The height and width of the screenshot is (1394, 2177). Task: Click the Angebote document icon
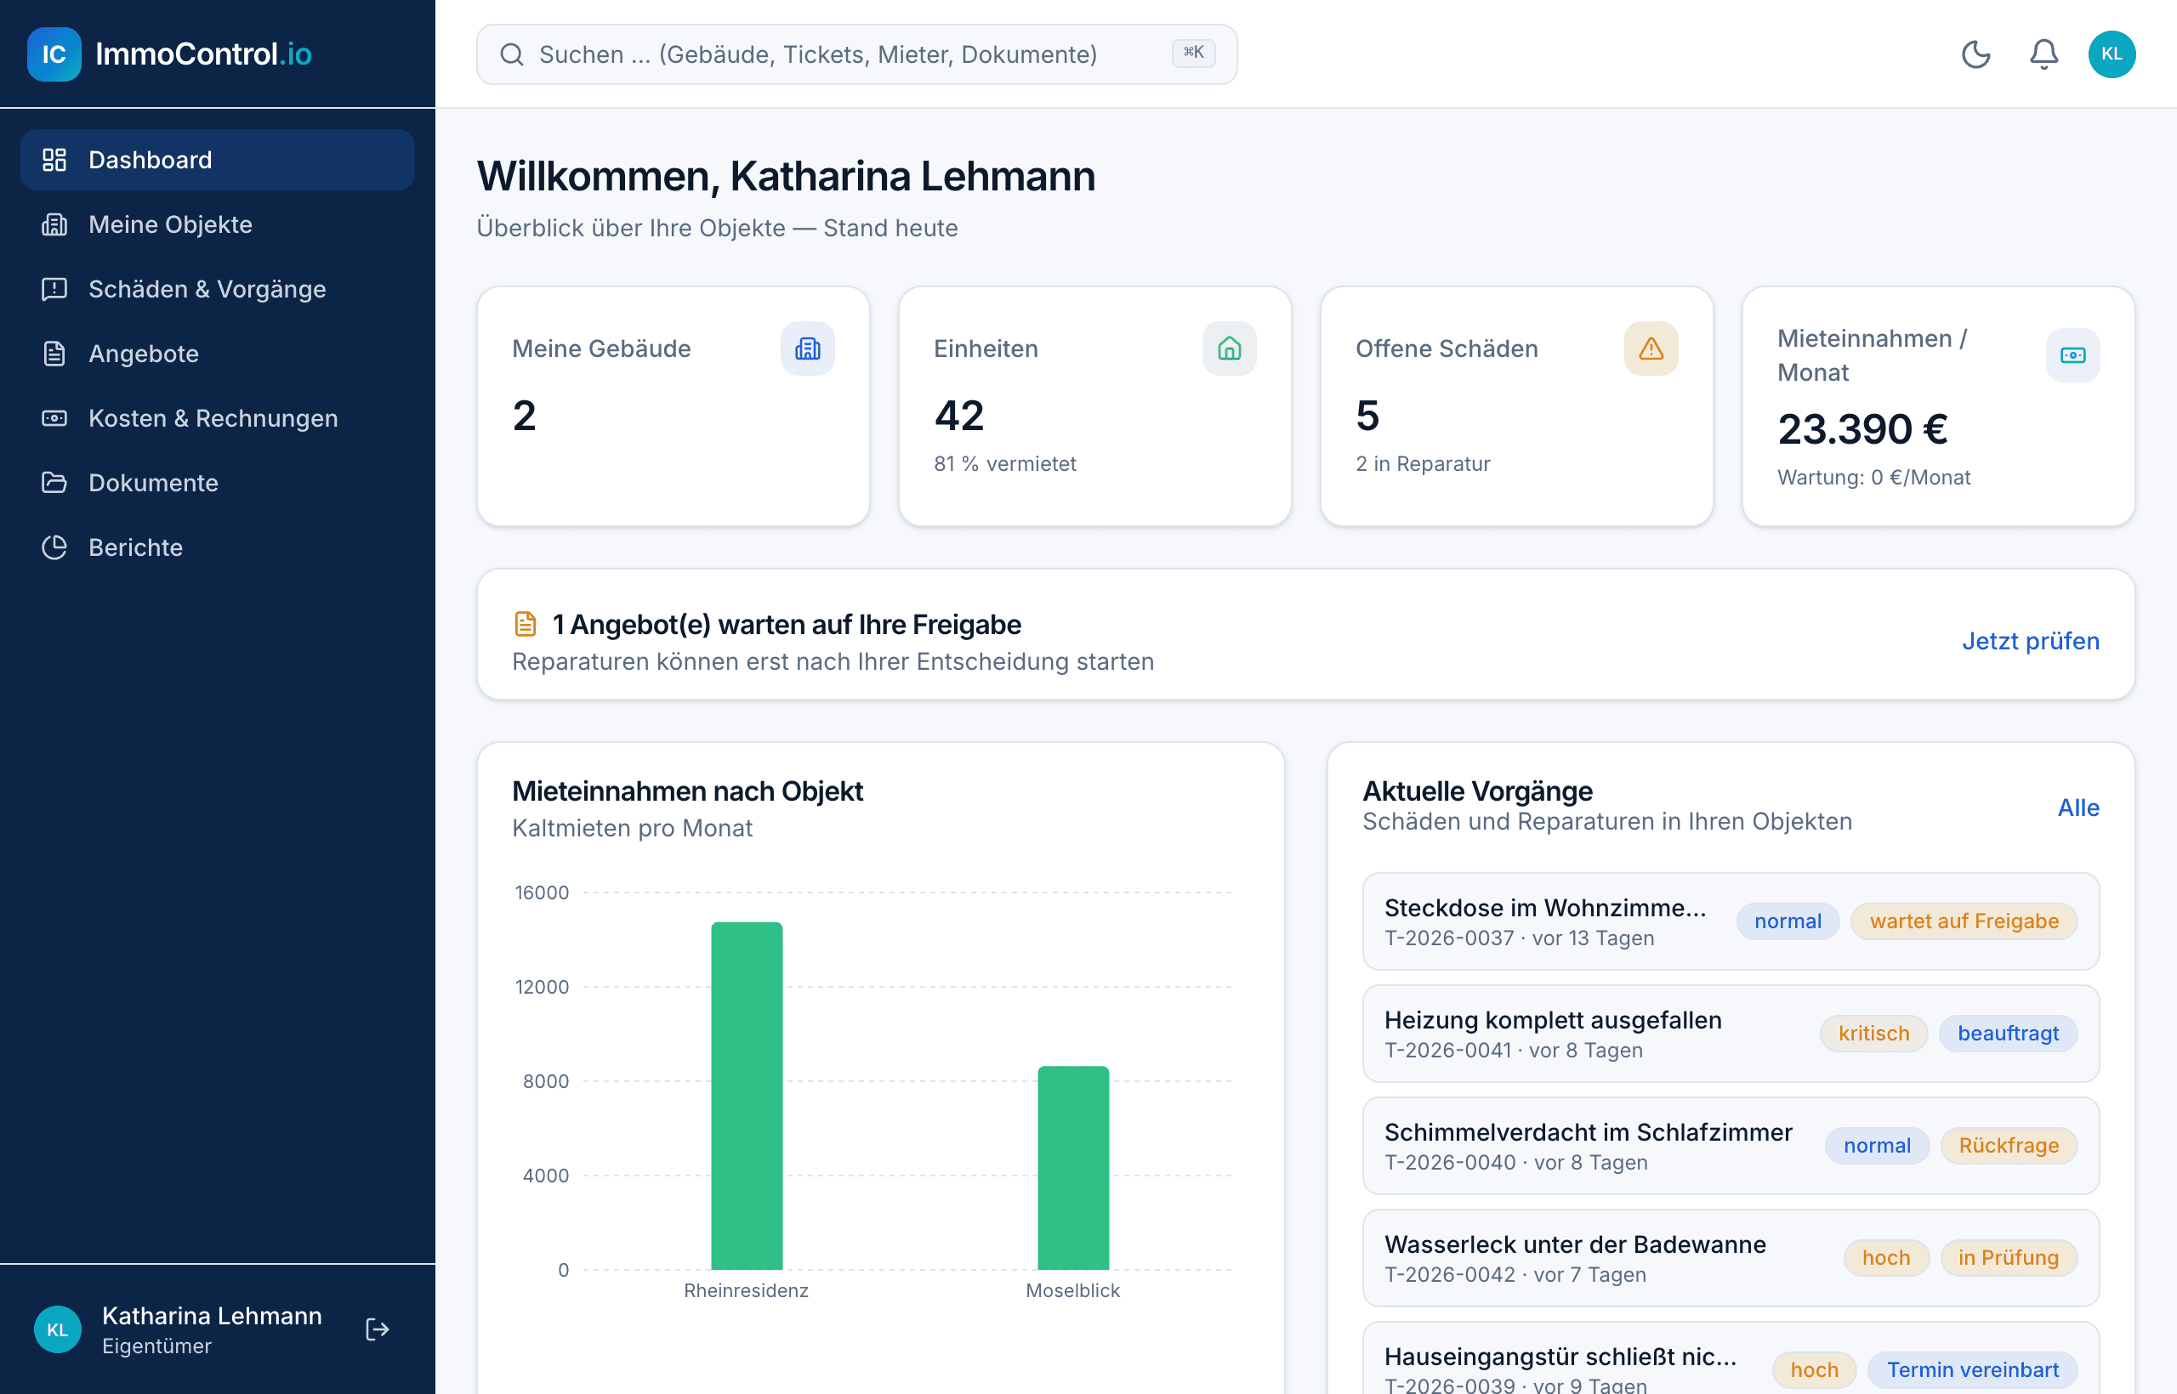pos(54,354)
